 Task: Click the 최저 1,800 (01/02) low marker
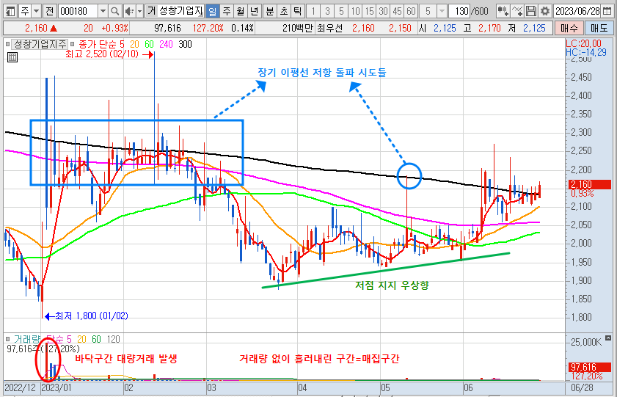87,316
